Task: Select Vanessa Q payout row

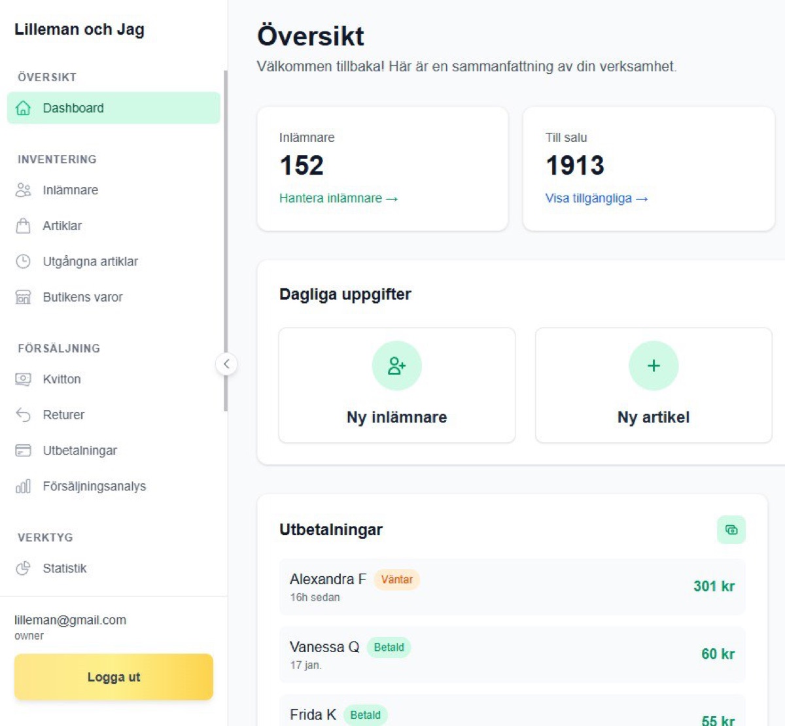Action: pos(512,655)
